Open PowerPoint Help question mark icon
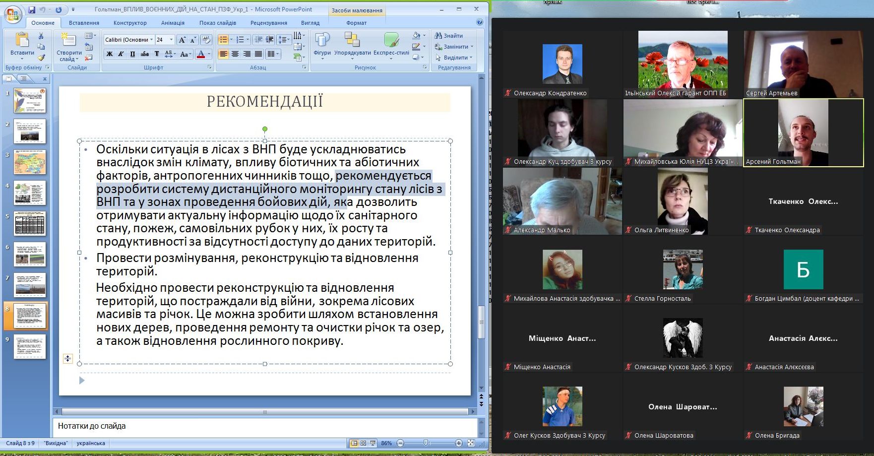 [x=479, y=22]
